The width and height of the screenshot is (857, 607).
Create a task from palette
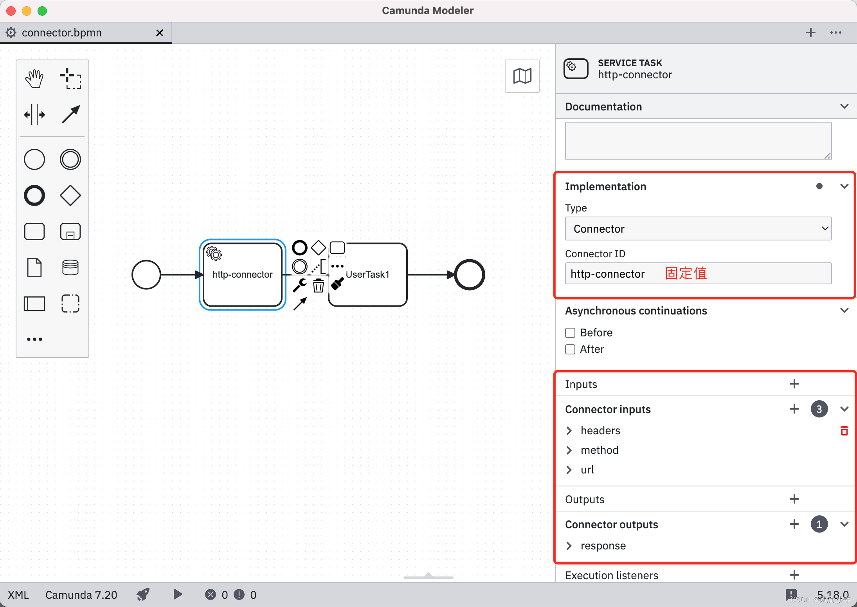pyautogui.click(x=34, y=231)
